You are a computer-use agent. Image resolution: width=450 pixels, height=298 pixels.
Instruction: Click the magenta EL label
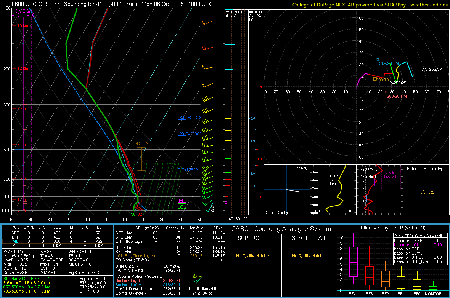pos(182,201)
